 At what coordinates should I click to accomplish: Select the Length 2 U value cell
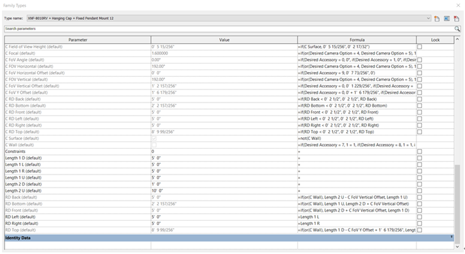coord(224,191)
